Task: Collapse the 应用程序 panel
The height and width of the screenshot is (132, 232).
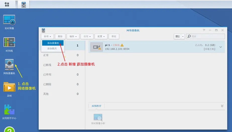Action: click(x=222, y=106)
